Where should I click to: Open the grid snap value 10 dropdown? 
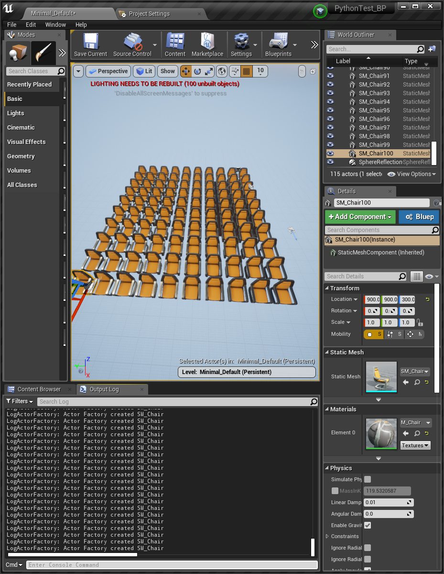(x=260, y=71)
